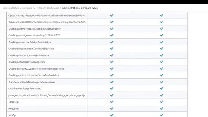Click right checkmark in lowertier.ServiceDisabled row

pyautogui.click(x=162, y=75)
